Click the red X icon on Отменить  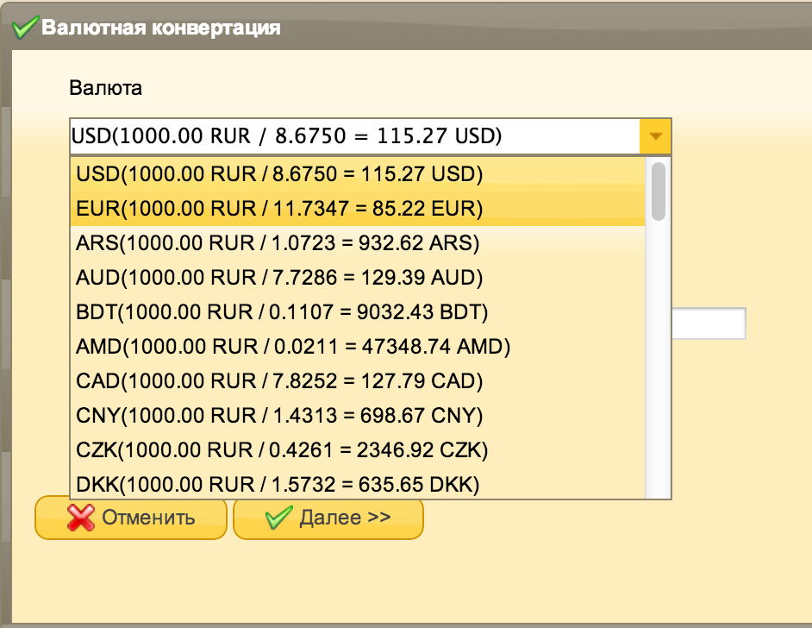click(80, 518)
